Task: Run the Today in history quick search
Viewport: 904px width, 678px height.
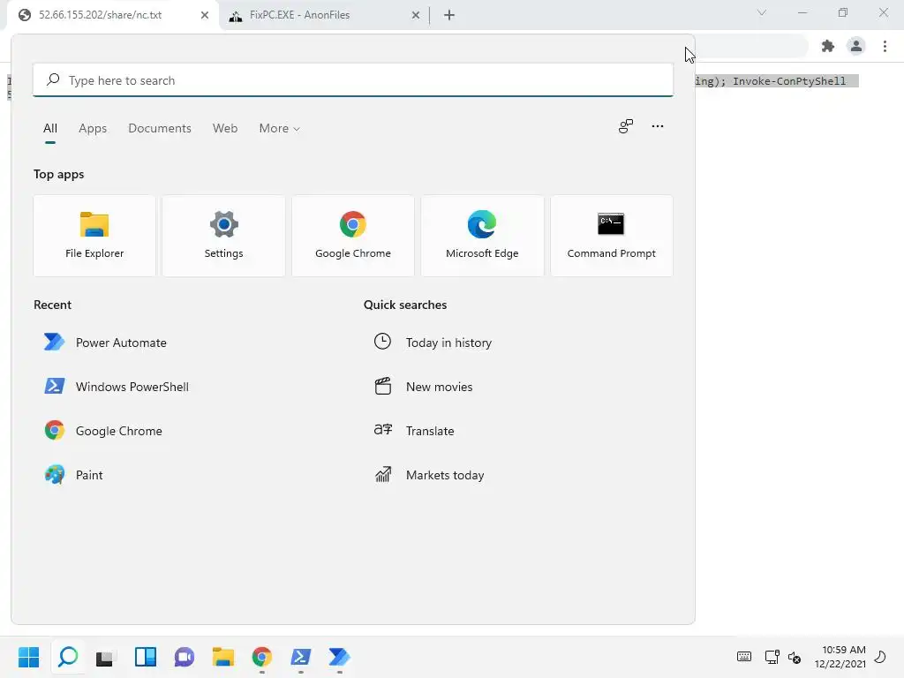Action: [x=433, y=343]
